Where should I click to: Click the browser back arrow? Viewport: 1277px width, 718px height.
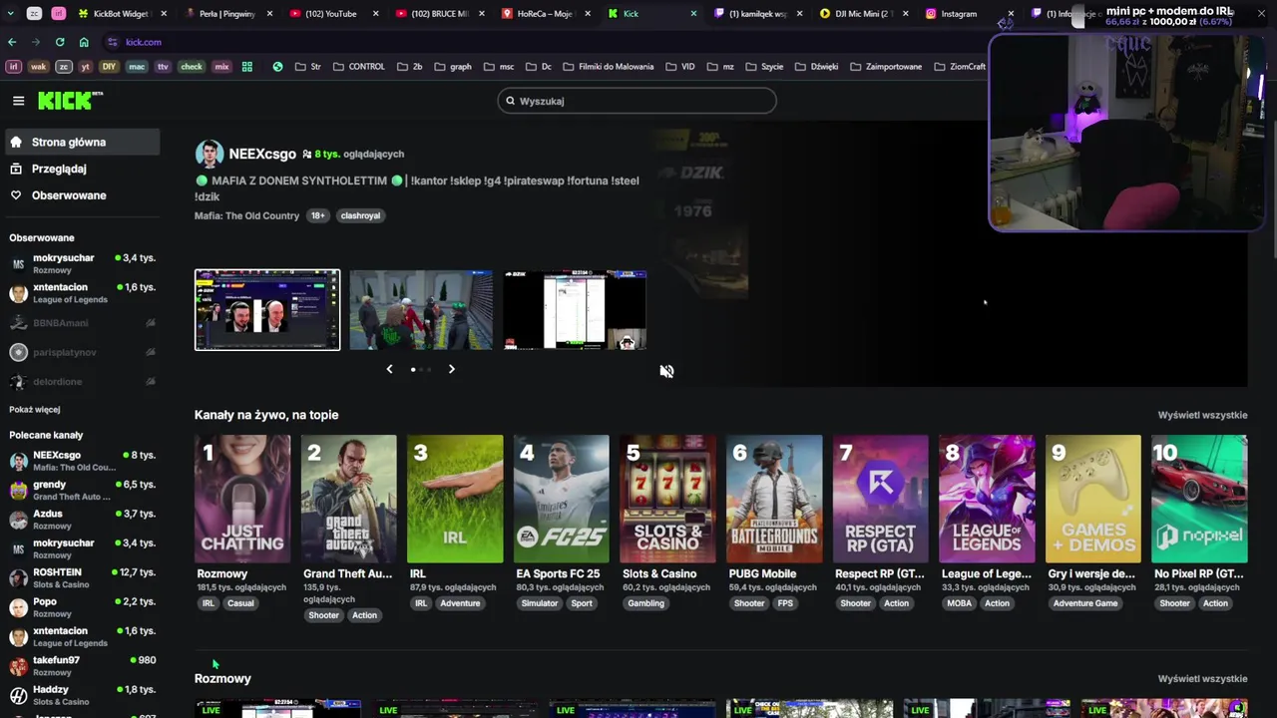[x=12, y=42]
